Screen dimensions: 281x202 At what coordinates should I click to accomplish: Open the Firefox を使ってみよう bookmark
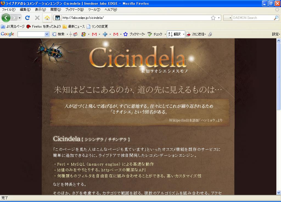coord(44,27)
